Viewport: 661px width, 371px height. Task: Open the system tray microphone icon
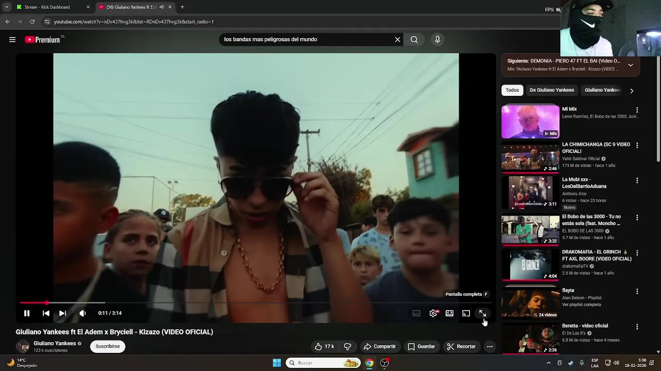click(582, 363)
